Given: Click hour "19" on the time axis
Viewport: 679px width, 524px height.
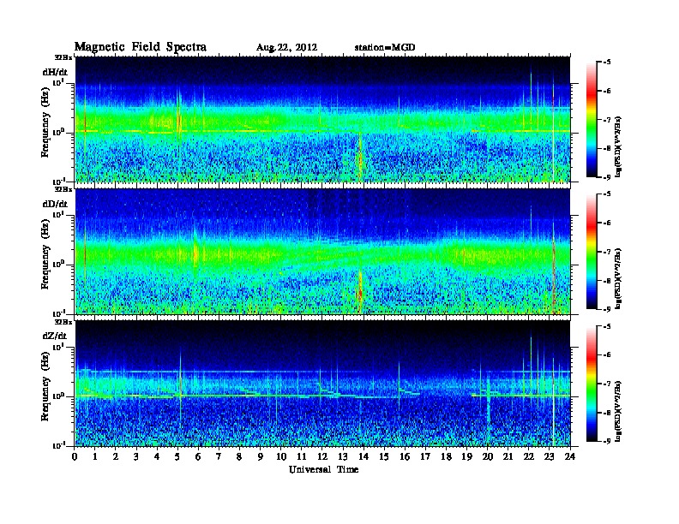Looking at the screenshot, I should click(x=466, y=456).
